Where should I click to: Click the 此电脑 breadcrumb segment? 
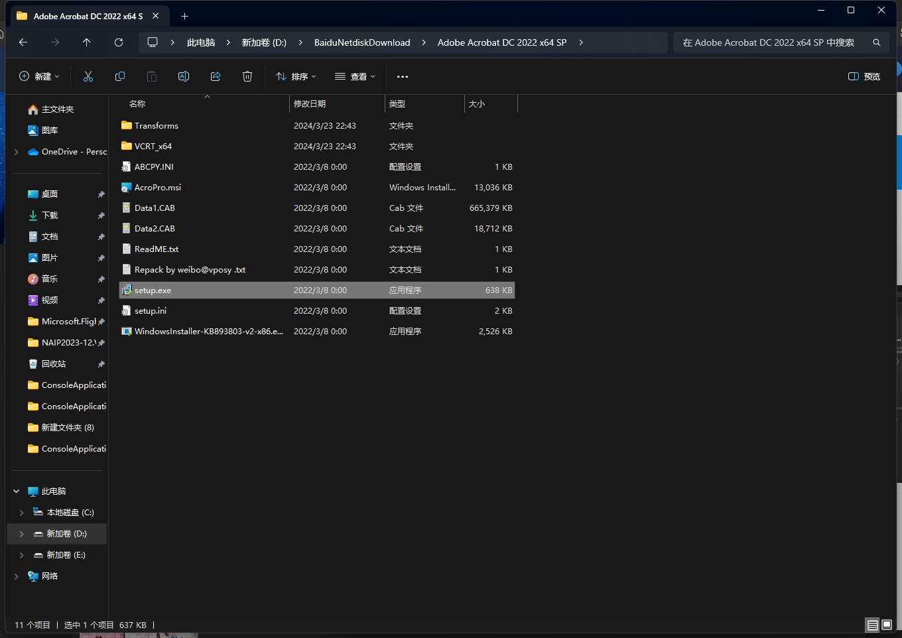pyautogui.click(x=201, y=42)
